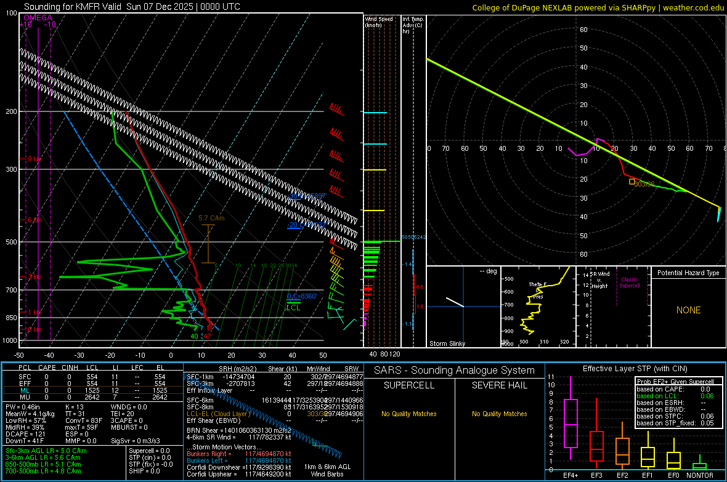727x482 pixels.
Task: Open the weather.cod.edu NEXLAB credit text
Action: coord(598,7)
